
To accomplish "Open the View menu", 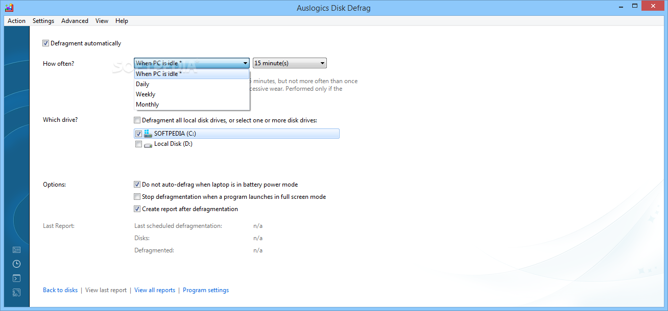I will coord(102,21).
